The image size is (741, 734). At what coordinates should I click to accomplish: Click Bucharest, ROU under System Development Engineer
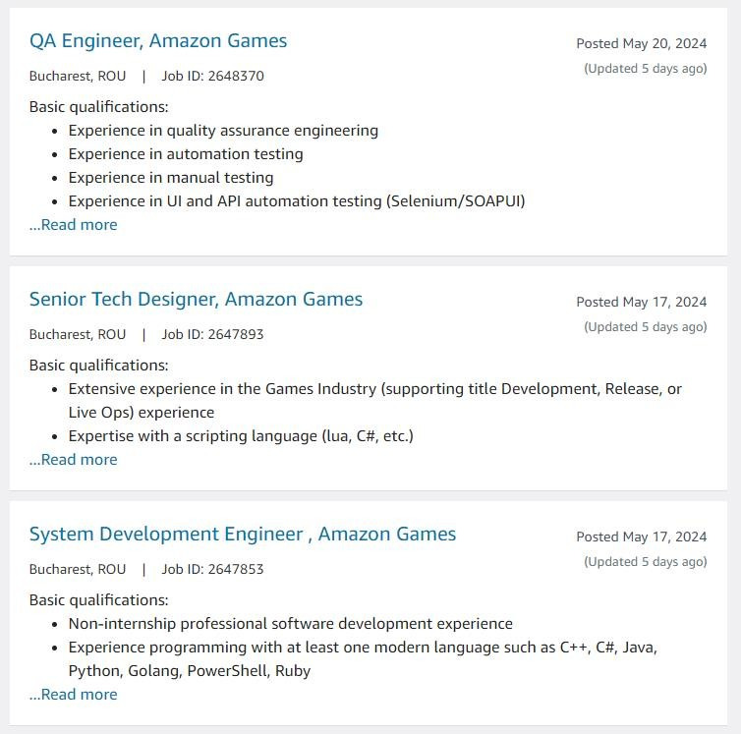(x=78, y=570)
